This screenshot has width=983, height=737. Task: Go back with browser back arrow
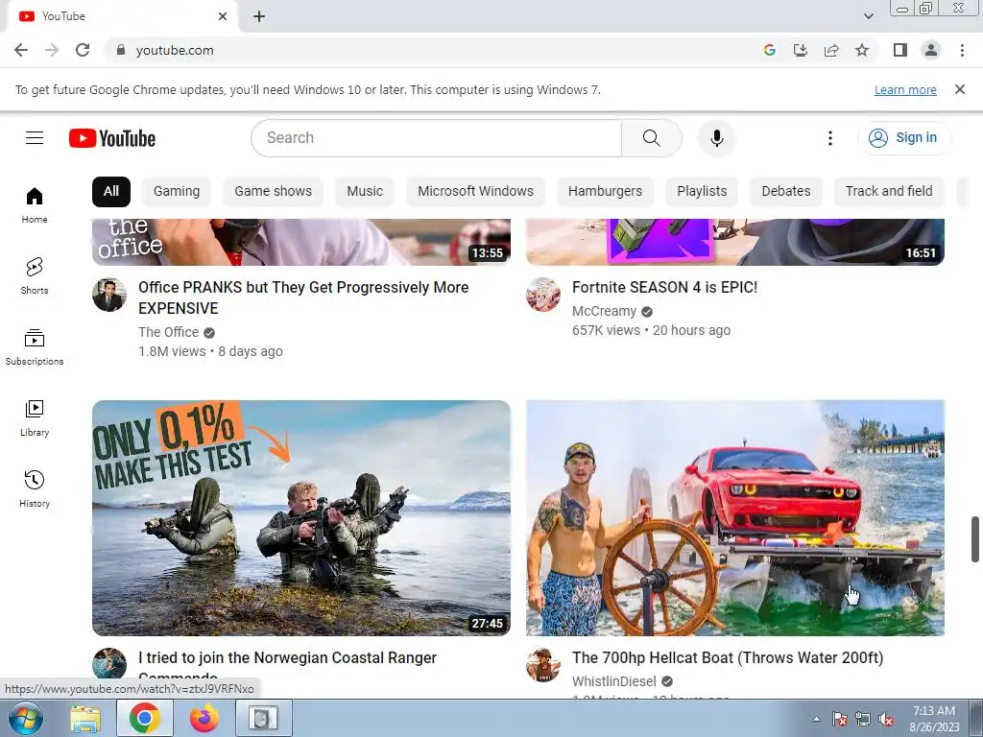tap(21, 50)
